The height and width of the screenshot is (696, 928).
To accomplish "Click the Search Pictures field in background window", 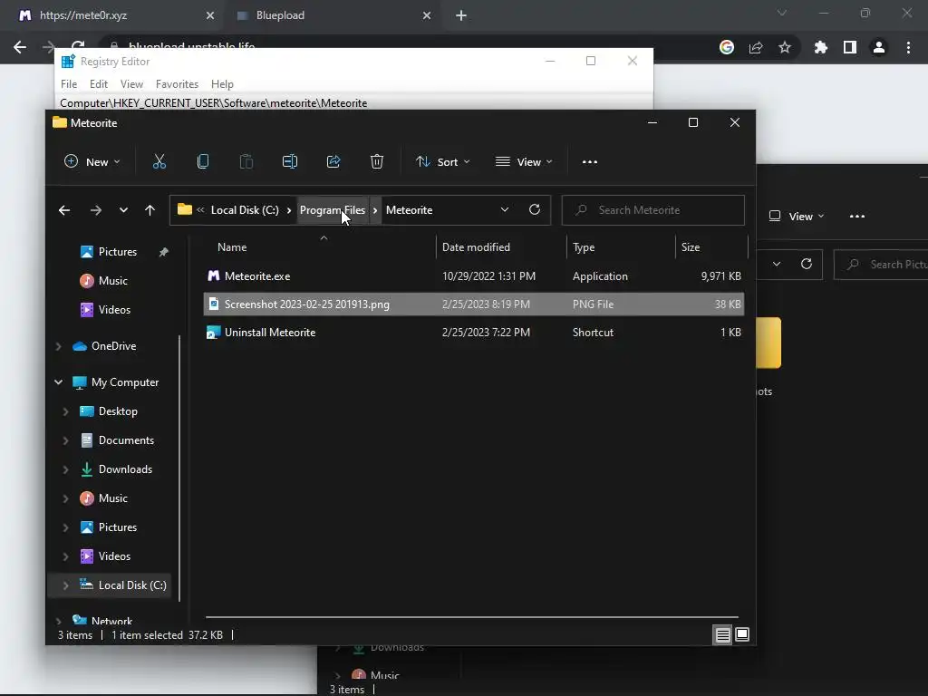I will (x=882, y=265).
